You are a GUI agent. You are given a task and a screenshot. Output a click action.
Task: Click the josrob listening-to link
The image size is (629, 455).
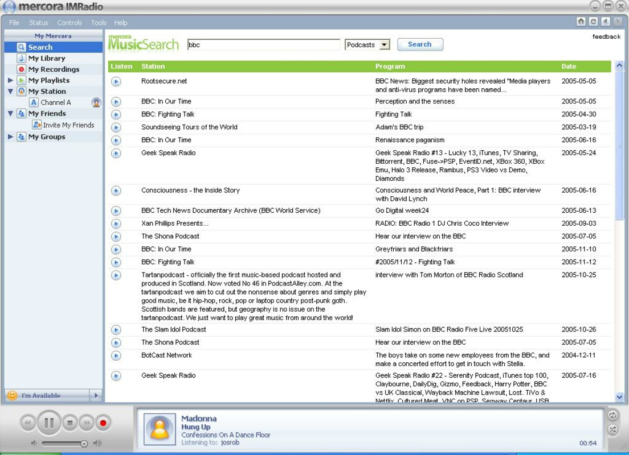click(x=230, y=442)
